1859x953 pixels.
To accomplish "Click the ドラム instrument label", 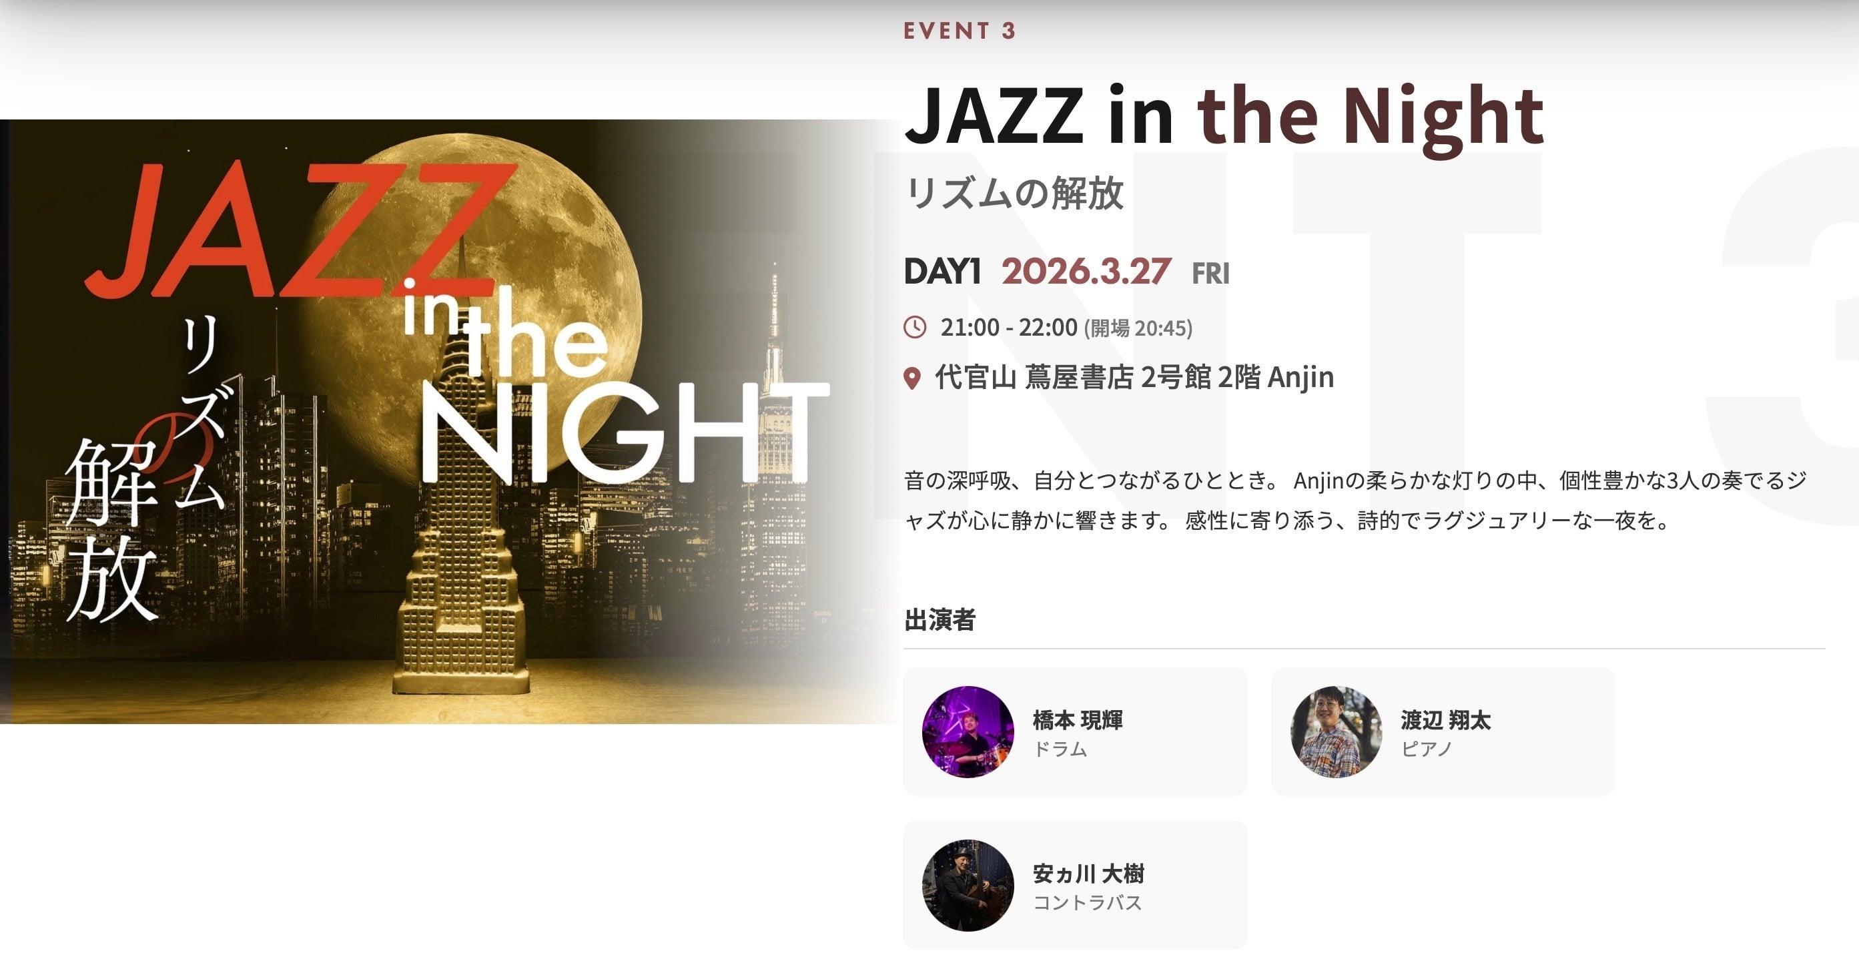I will (1060, 749).
